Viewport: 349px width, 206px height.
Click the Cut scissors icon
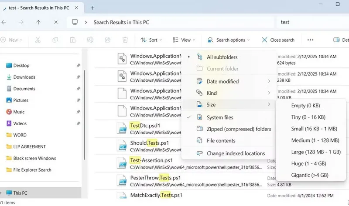click(x=38, y=40)
